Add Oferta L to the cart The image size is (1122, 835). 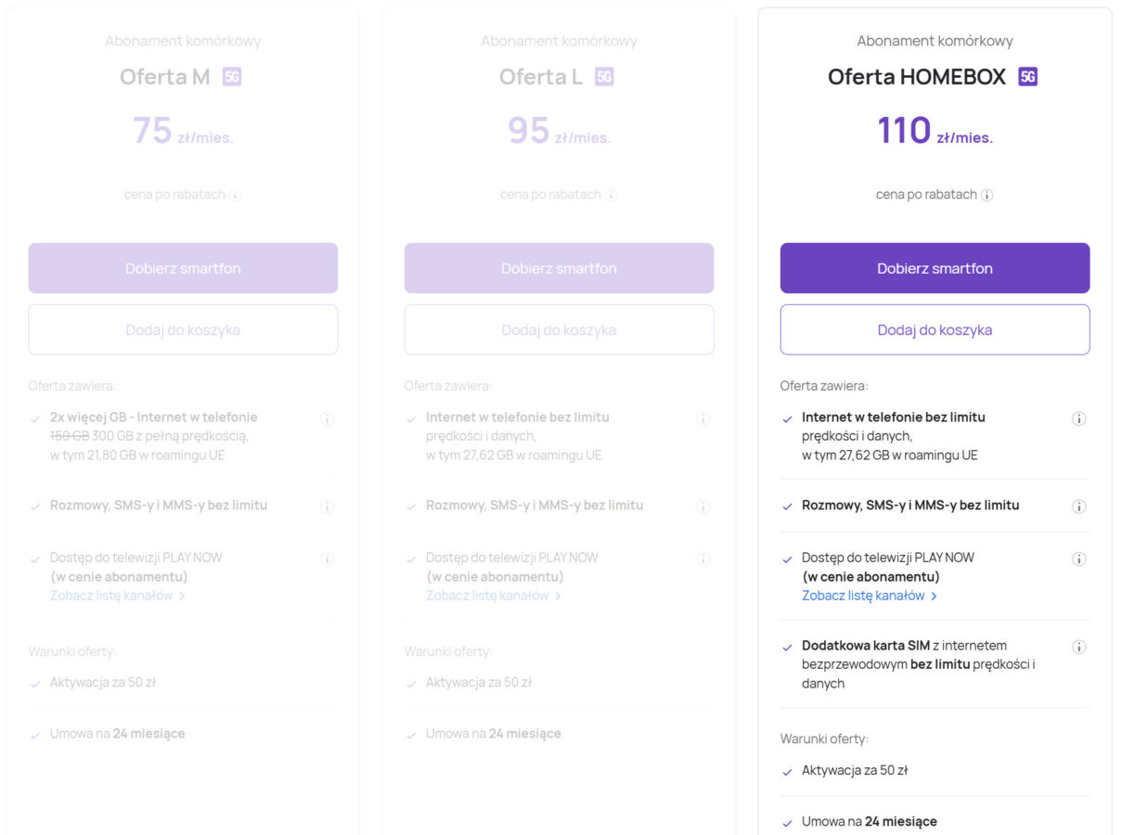tap(559, 329)
